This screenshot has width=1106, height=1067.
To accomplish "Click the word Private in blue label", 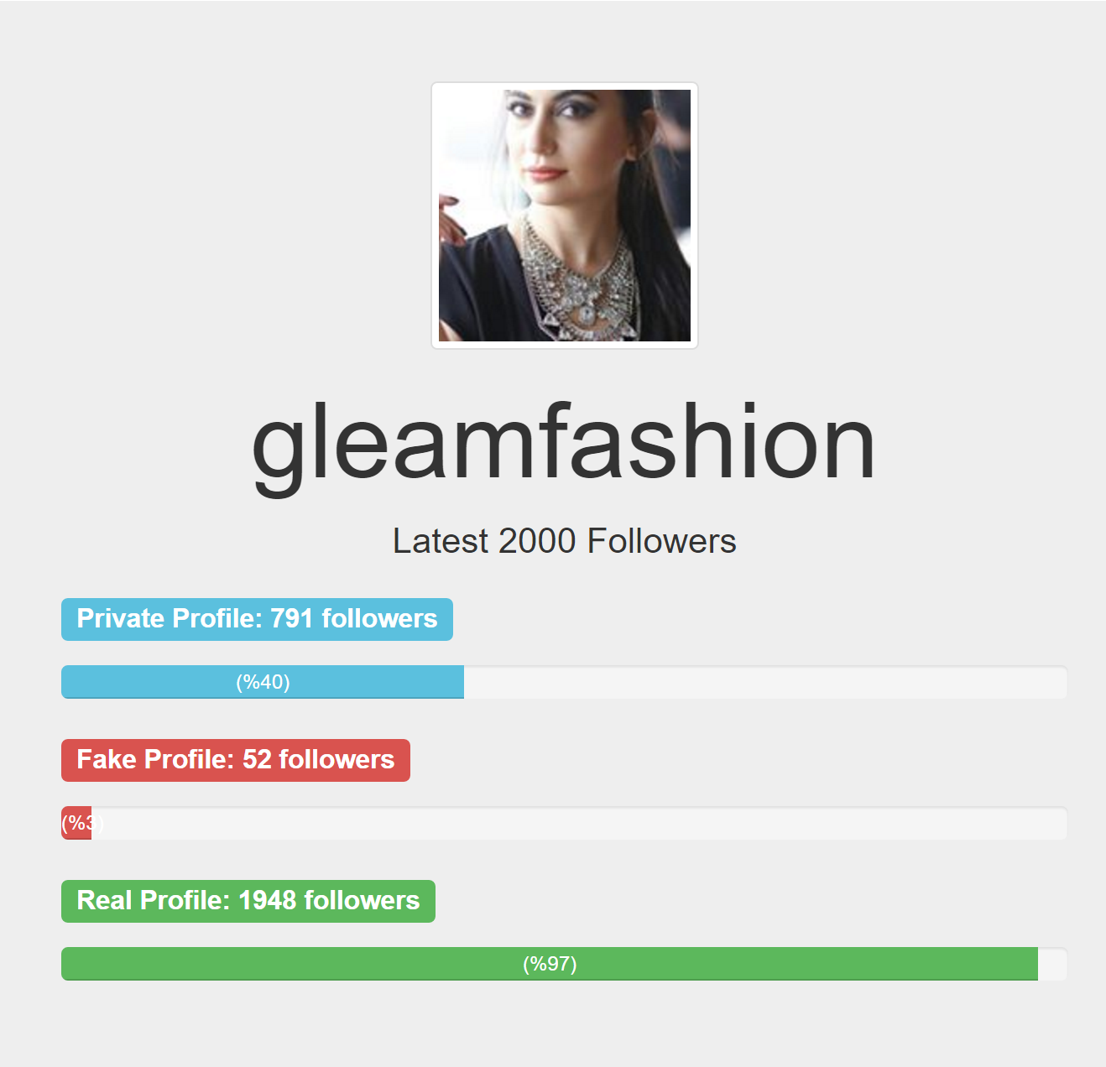I will click(x=121, y=618).
